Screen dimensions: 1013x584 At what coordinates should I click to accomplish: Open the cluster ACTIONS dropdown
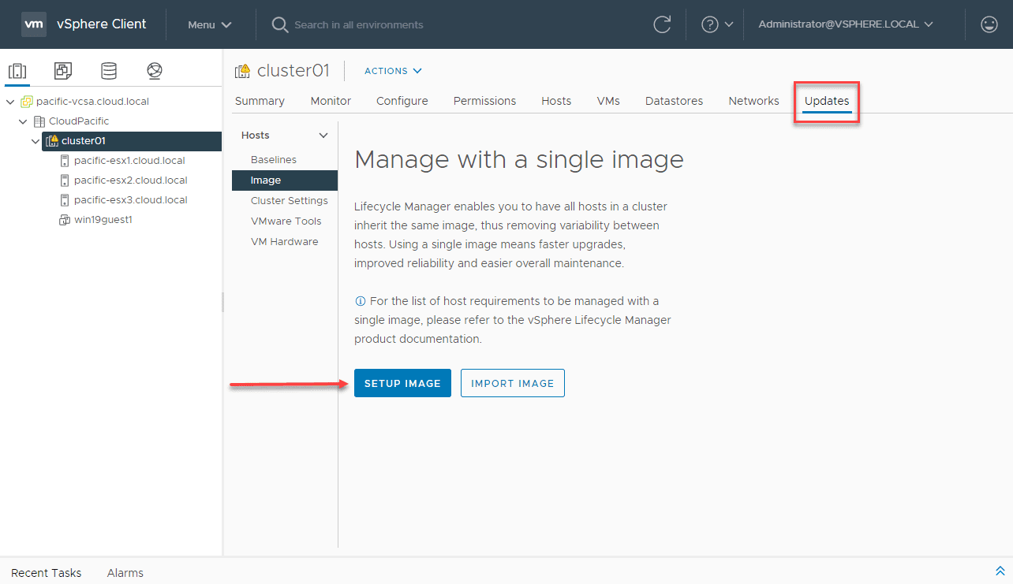[x=393, y=71]
